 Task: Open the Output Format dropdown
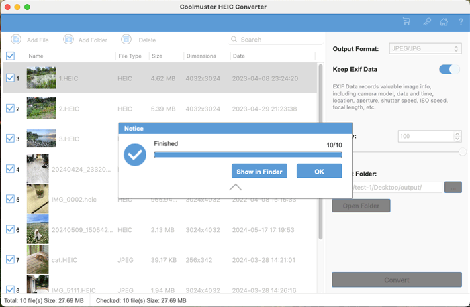coord(424,49)
